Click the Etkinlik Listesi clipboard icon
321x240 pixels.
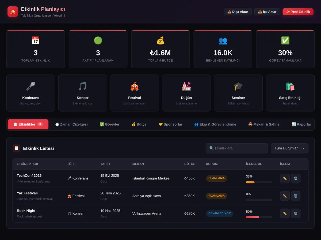coord(17,148)
